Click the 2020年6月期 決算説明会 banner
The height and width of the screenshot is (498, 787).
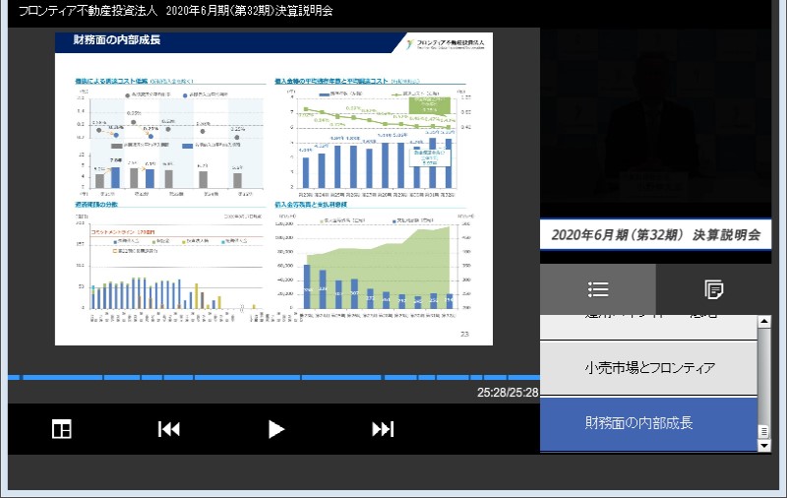(x=655, y=234)
